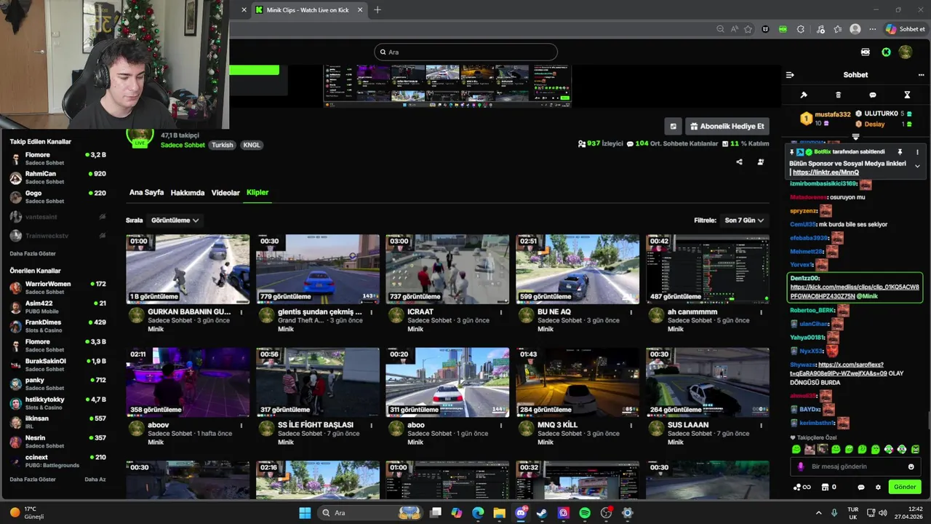Open the 'Sadece Sohbet' category link under channel
Image resolution: width=931 pixels, height=524 pixels.
coord(183,145)
